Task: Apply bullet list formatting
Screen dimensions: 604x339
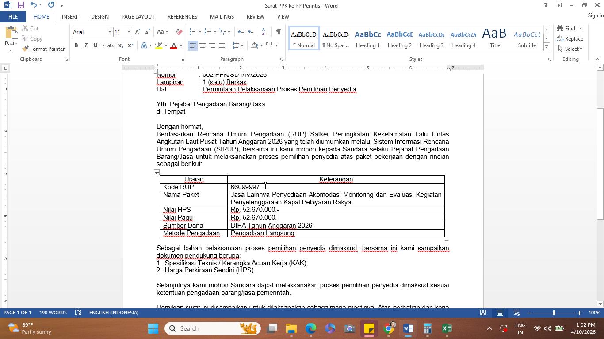Action: pyautogui.click(x=192, y=32)
